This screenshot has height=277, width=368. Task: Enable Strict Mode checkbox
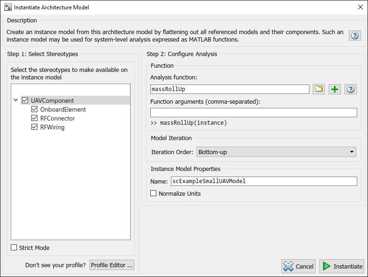click(14, 248)
